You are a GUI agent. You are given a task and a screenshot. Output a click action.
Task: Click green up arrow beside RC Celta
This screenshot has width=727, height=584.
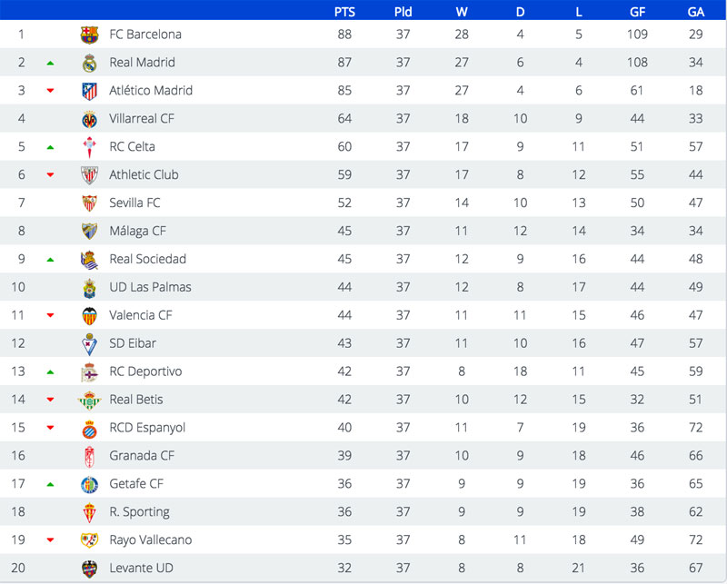pos(50,147)
